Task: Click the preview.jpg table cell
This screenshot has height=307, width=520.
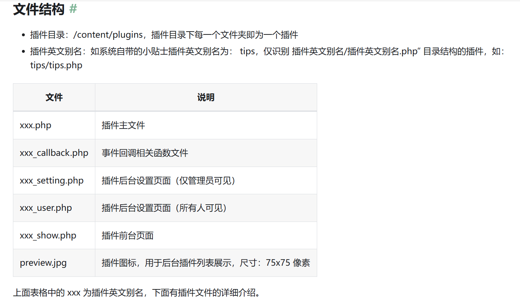Action: click(43, 263)
